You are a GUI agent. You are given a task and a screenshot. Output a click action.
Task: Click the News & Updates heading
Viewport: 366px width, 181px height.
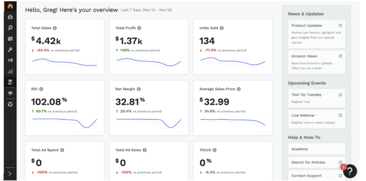click(x=306, y=14)
